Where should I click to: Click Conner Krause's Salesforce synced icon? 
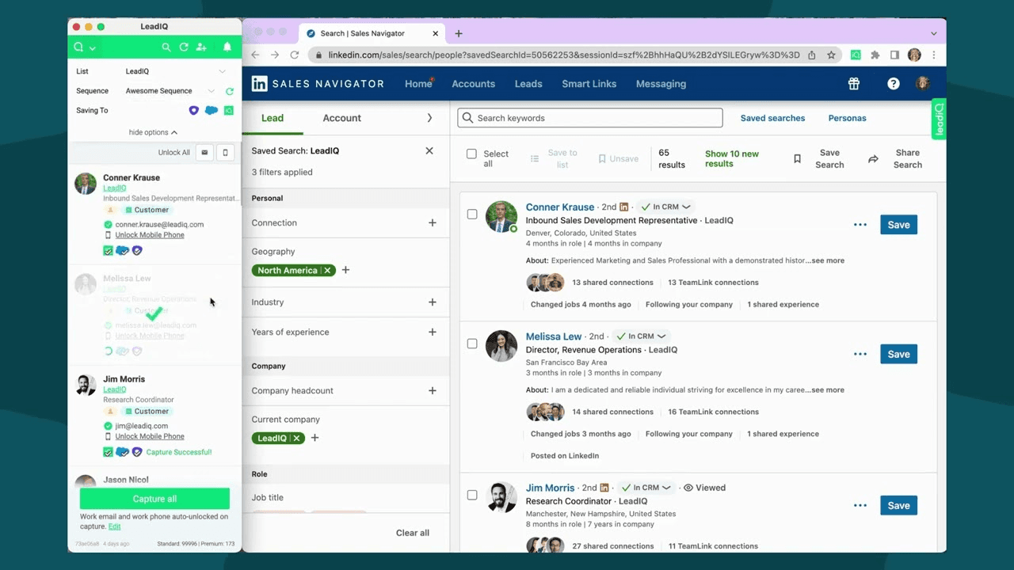click(x=122, y=251)
